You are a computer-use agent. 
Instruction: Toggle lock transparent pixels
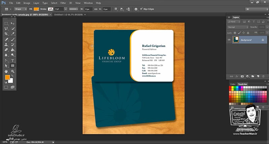click(235, 33)
